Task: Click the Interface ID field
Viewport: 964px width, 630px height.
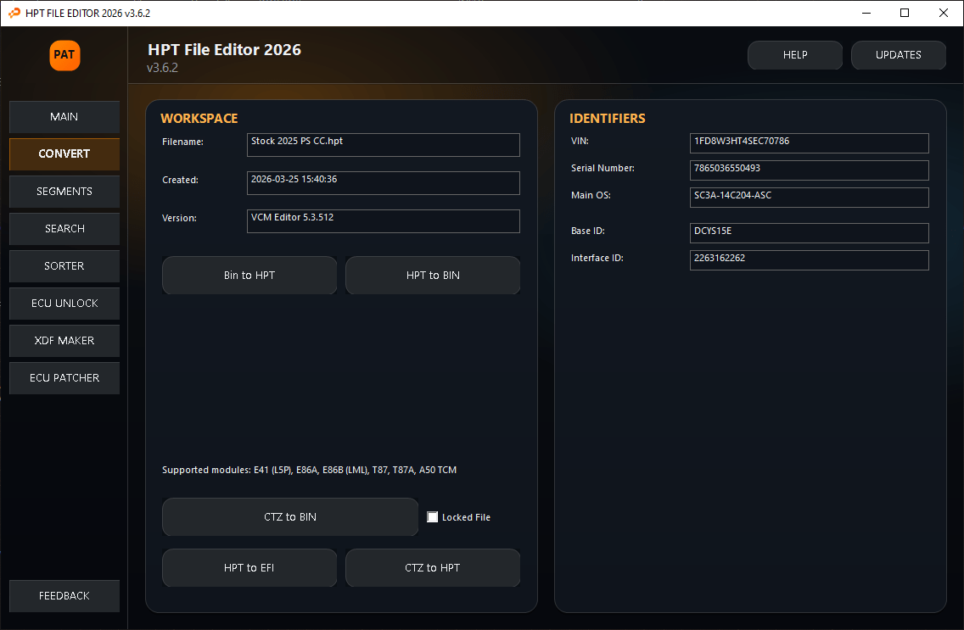Action: click(x=809, y=259)
